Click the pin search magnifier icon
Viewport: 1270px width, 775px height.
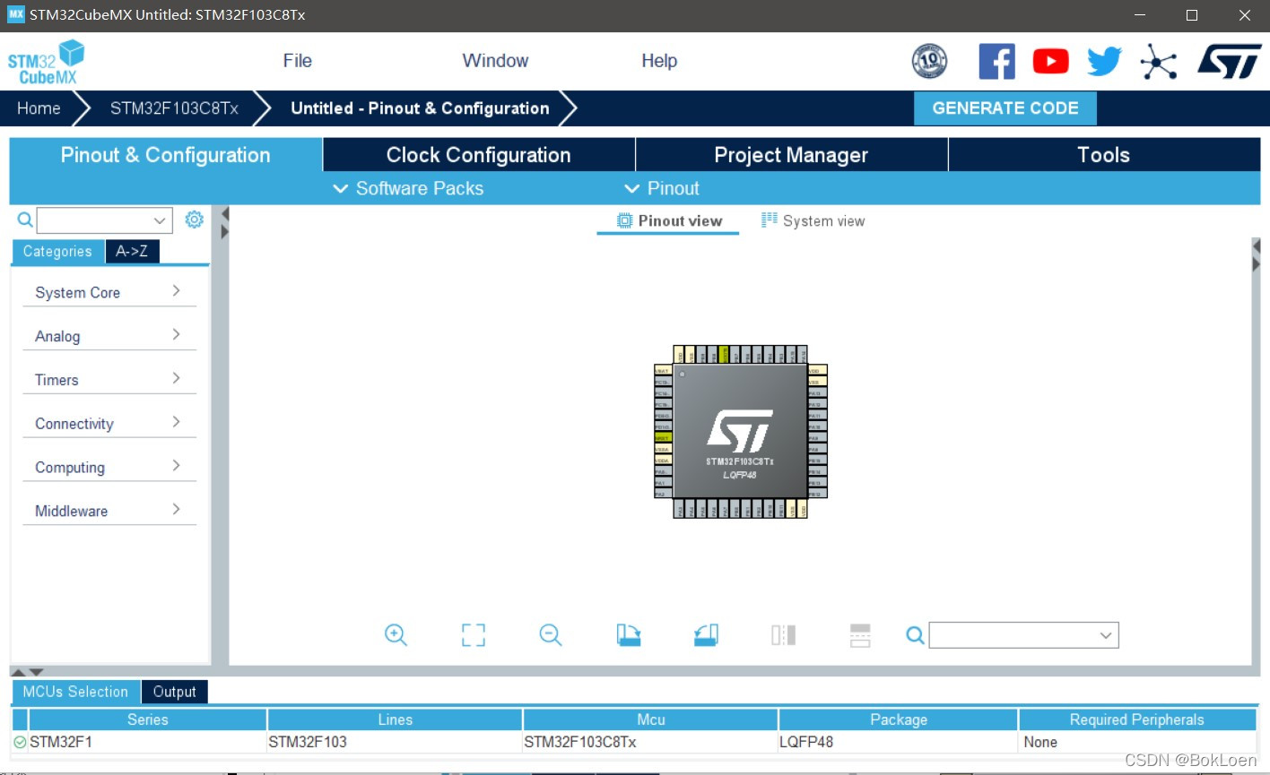coord(915,635)
